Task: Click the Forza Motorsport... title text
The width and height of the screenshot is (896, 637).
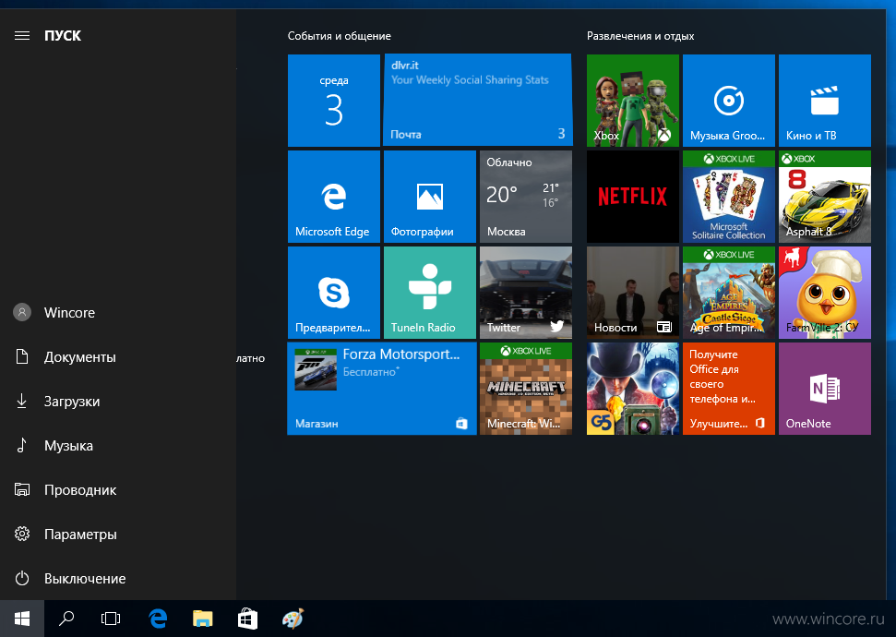Action: click(x=401, y=354)
